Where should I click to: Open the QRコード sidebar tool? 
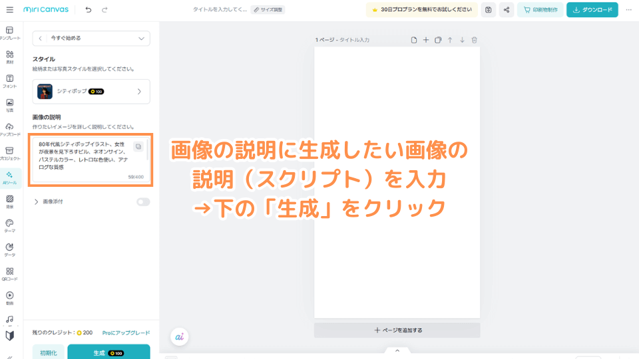tap(10, 273)
